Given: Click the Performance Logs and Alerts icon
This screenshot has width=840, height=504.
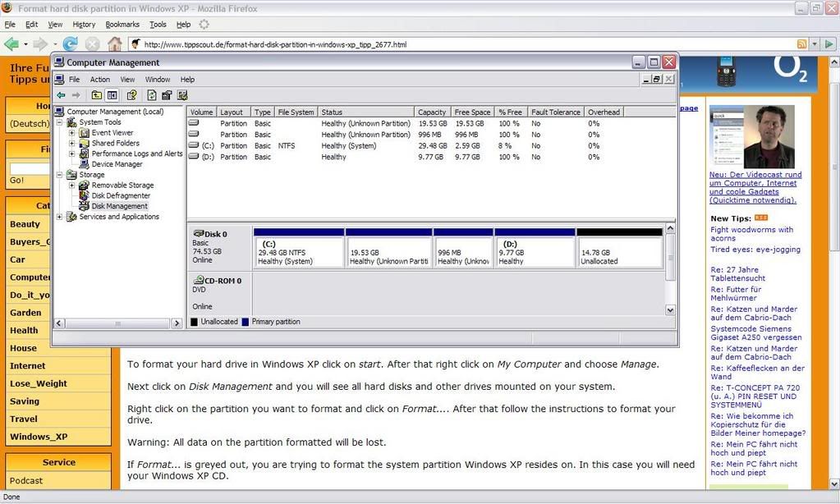Looking at the screenshot, I should pos(84,153).
